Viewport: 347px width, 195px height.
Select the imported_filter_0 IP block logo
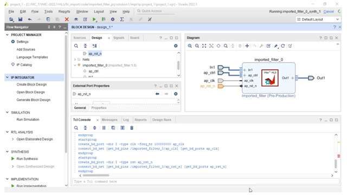[270, 78]
